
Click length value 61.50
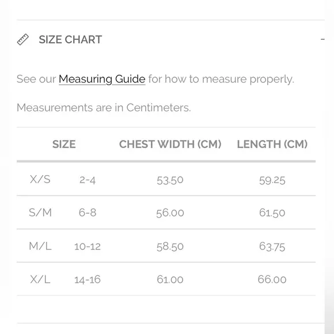pyautogui.click(x=272, y=213)
